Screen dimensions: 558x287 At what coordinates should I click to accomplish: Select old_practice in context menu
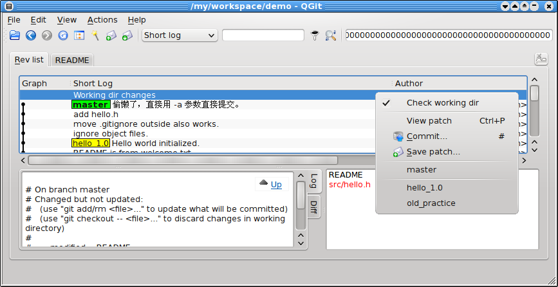pyautogui.click(x=447, y=203)
